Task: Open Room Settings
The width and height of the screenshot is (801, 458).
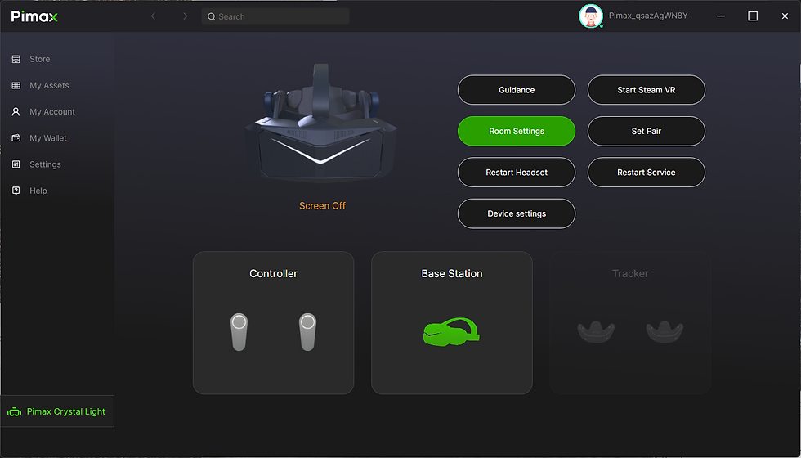Action: 517,132
